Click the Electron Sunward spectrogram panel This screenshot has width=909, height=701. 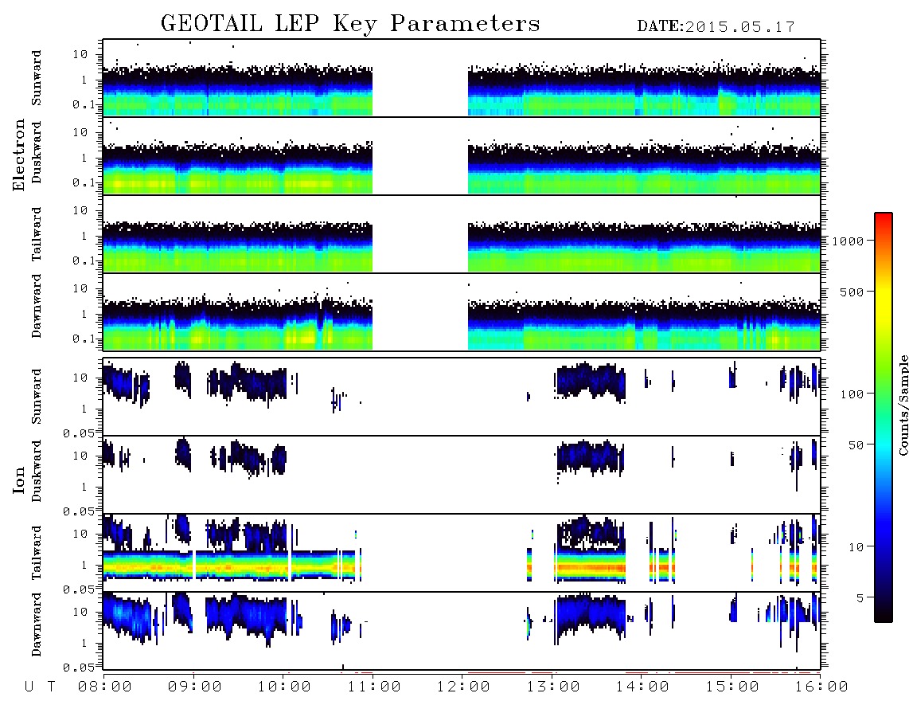(462, 78)
